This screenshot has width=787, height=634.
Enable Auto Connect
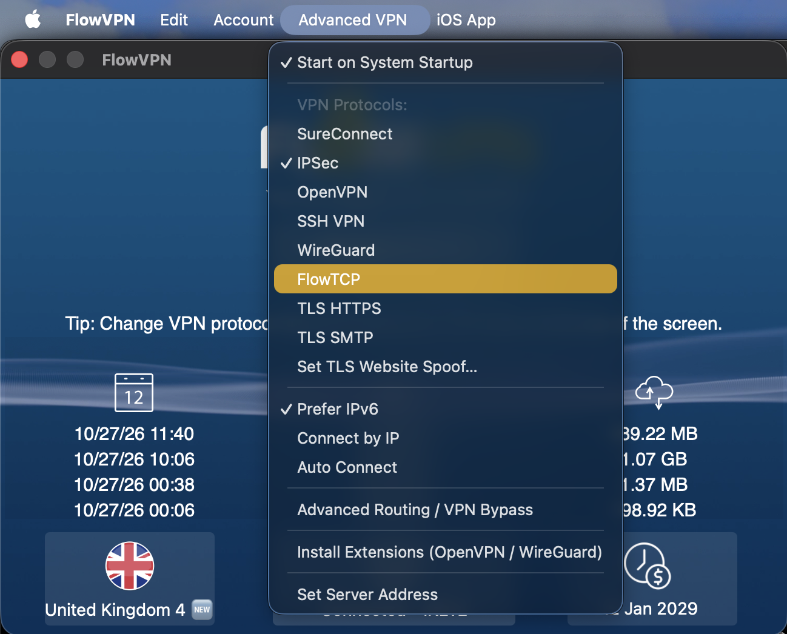coord(446,467)
